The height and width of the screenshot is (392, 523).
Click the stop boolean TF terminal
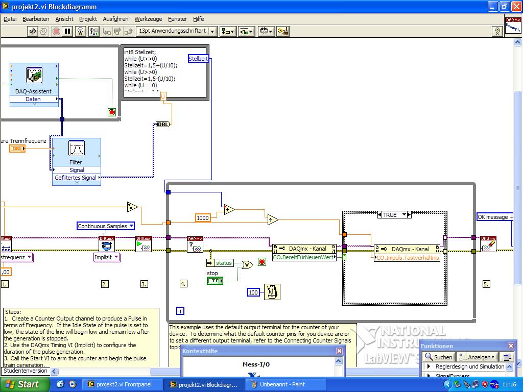pos(215,281)
